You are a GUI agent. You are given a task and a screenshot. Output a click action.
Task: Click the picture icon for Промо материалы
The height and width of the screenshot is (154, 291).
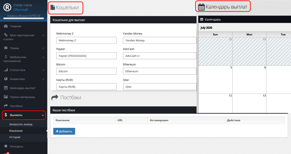tap(6, 97)
